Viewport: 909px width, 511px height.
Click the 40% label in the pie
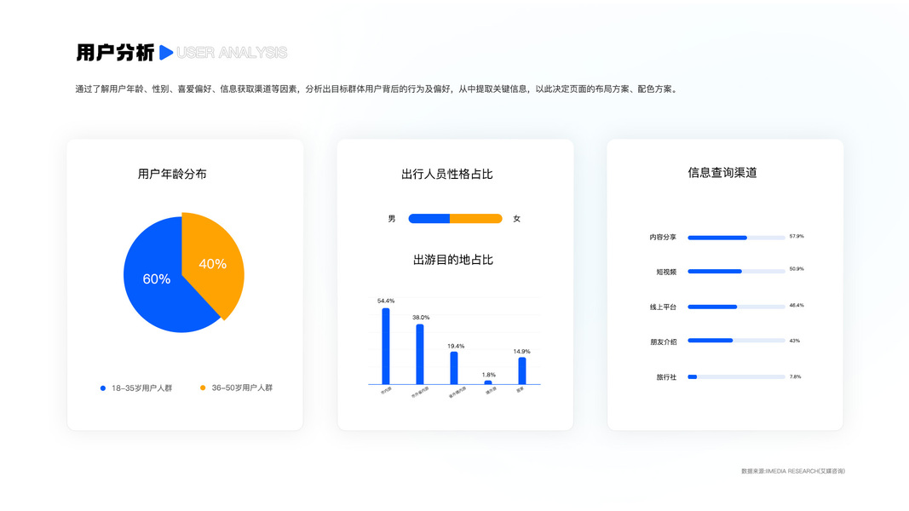[x=213, y=264]
